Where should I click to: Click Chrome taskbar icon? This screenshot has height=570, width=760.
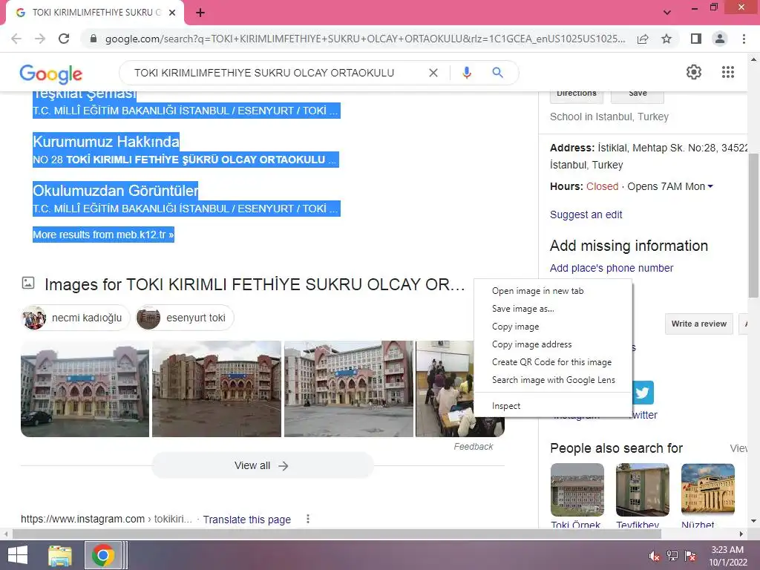(x=102, y=555)
